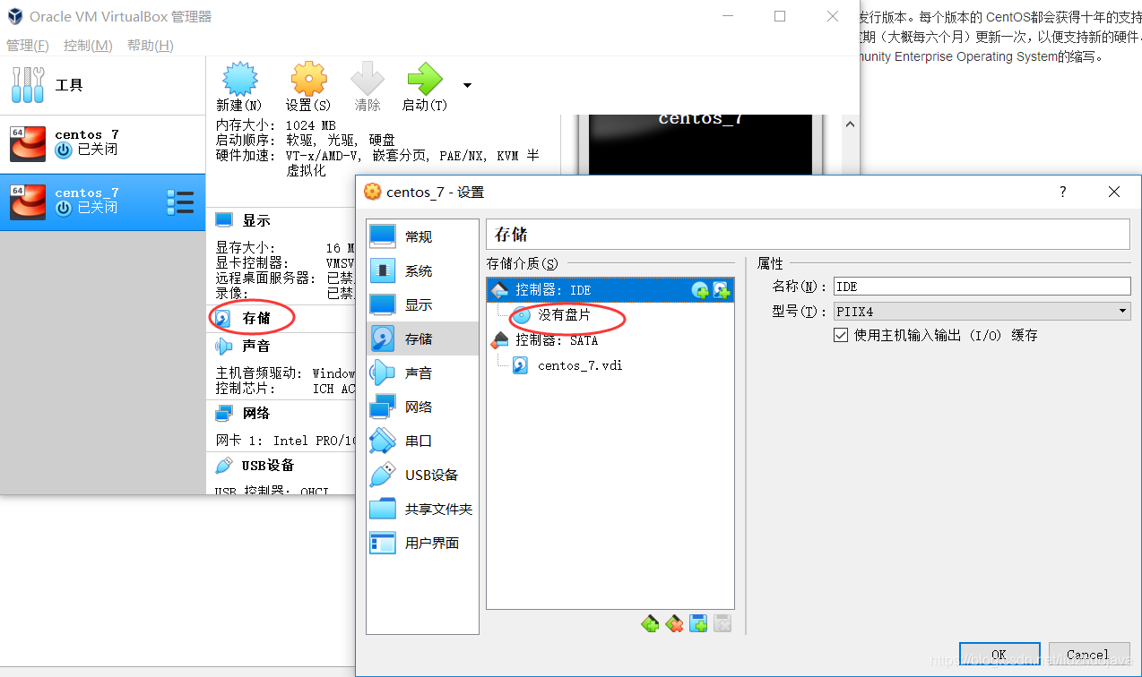Click the Network (网络) section header in details
Screen dimensions: 1142x677
[x=255, y=413]
